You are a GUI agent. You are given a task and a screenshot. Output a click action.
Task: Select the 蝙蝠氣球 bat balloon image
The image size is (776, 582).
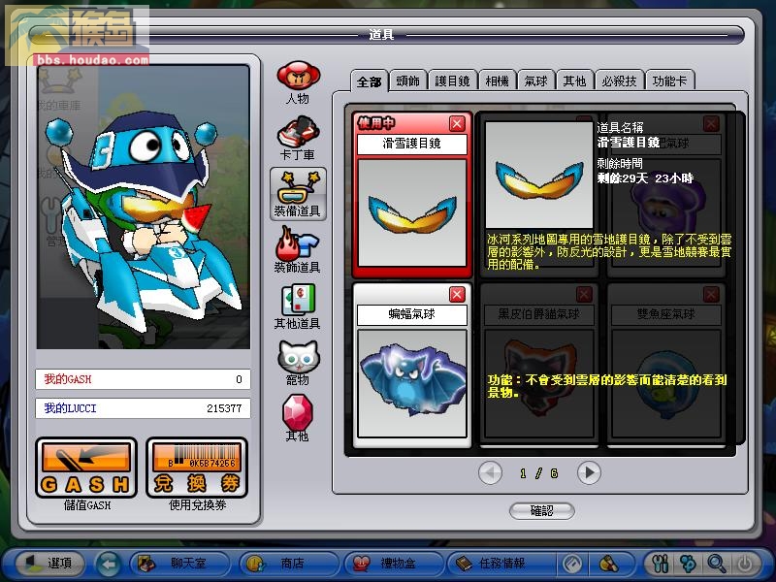click(411, 383)
